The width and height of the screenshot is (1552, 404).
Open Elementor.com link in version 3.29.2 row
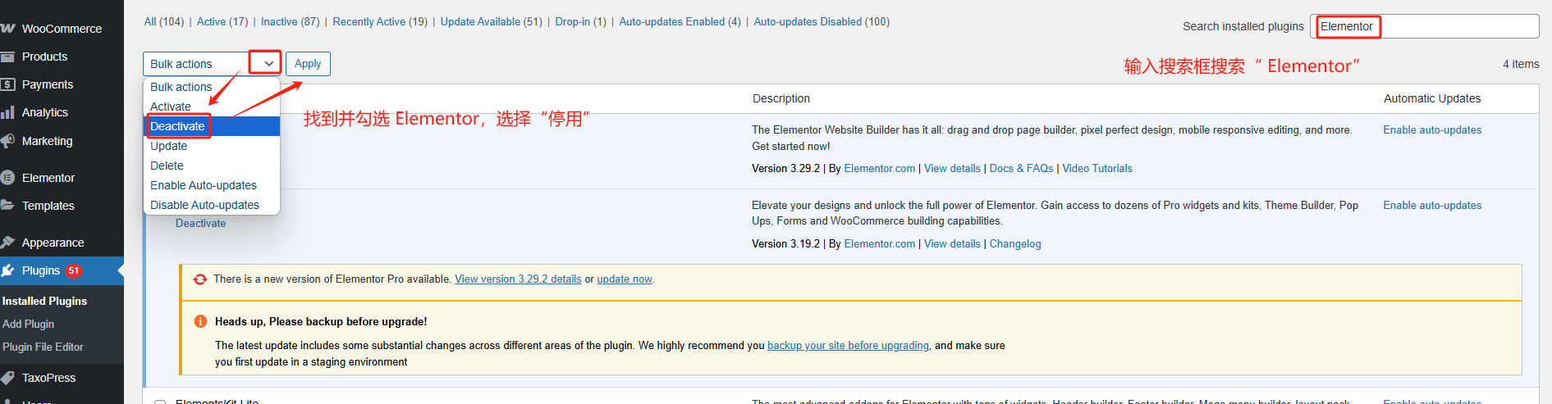point(879,168)
